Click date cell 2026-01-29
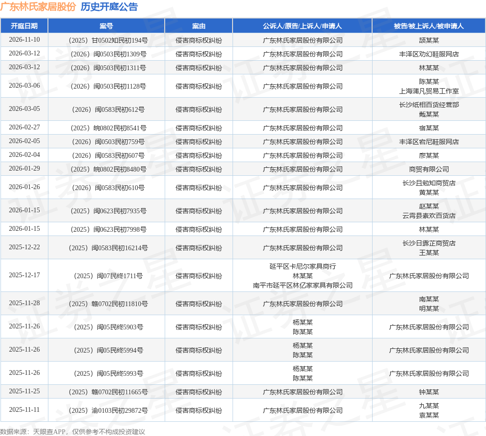Screen dimensions: 486x436 [24, 168]
